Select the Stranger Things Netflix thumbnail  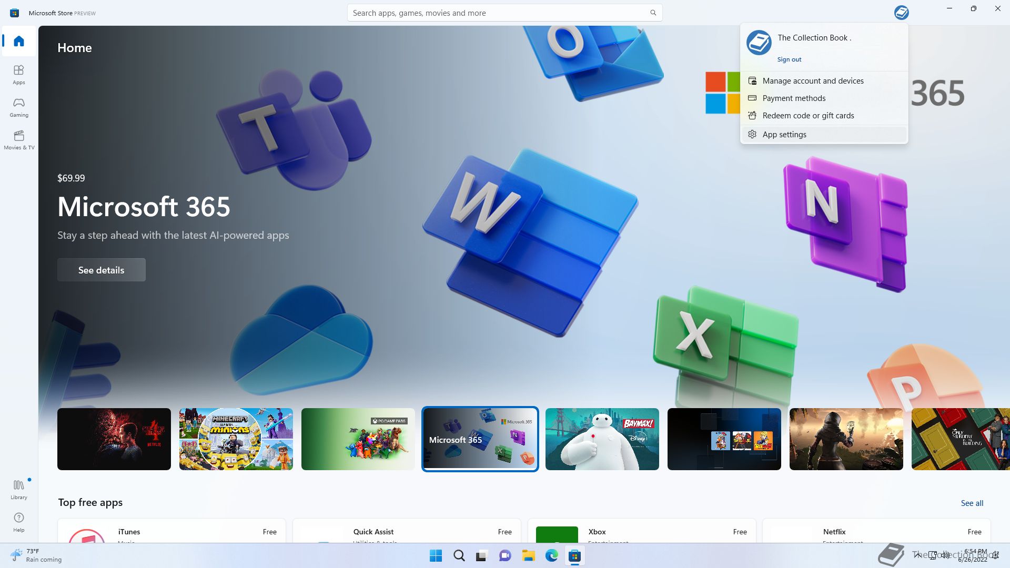pos(114,439)
